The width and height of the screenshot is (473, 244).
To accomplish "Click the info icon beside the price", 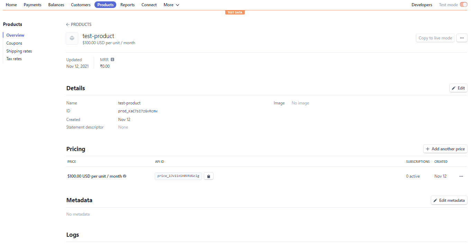I will tap(125, 176).
